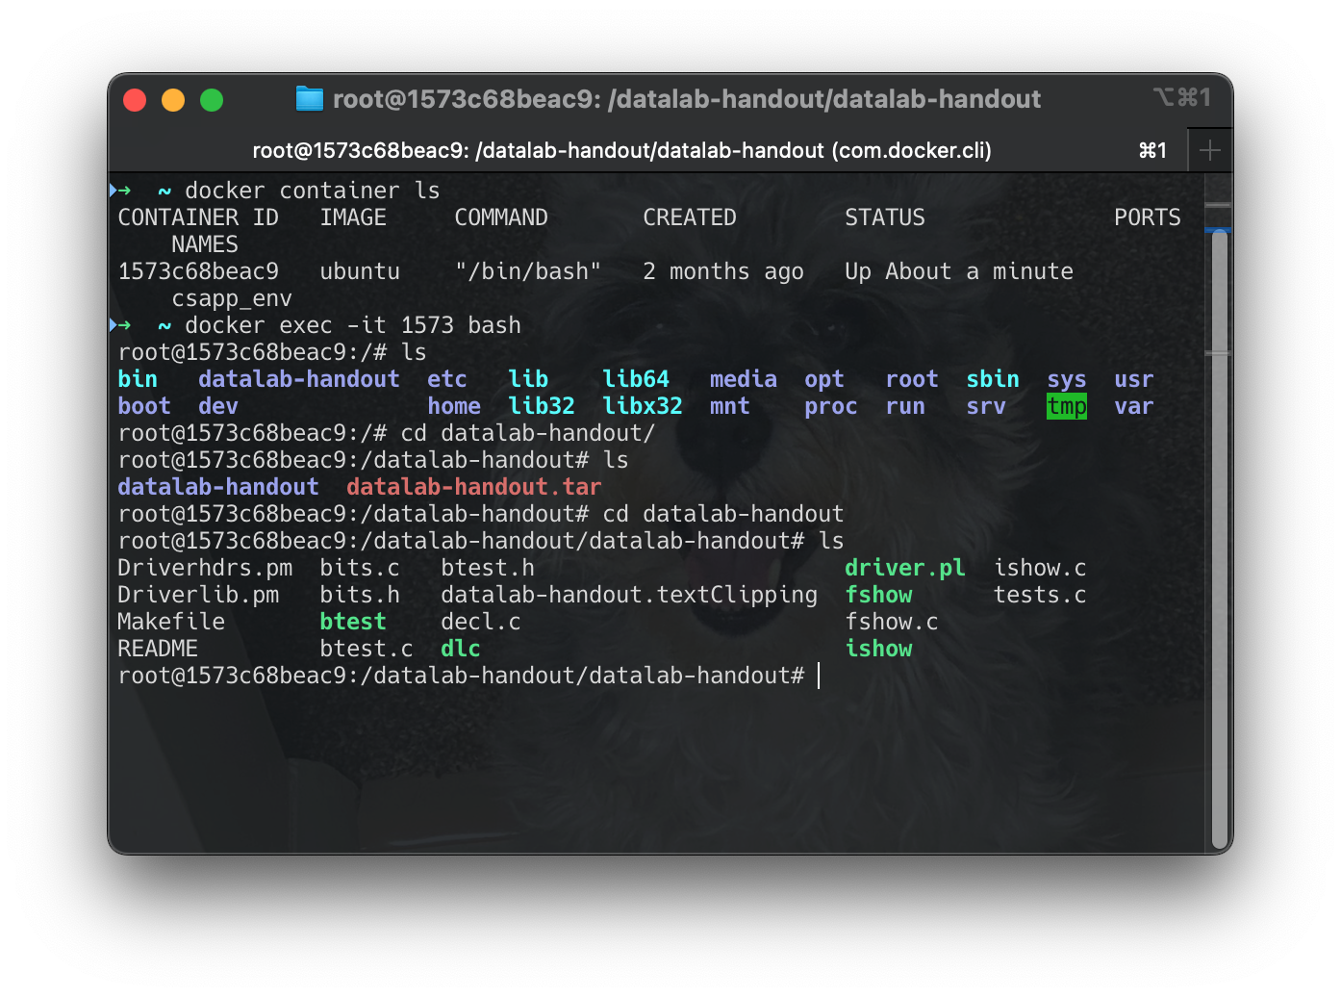This screenshot has height=997, width=1341.
Task: Click the green btest executable name
Action: click(352, 621)
